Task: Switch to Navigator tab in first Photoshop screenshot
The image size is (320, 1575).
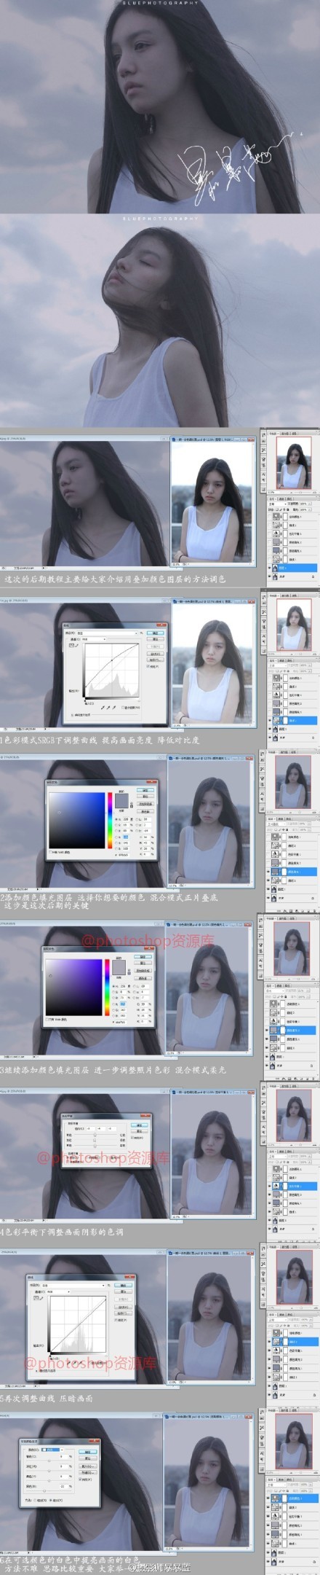Action: [274, 434]
